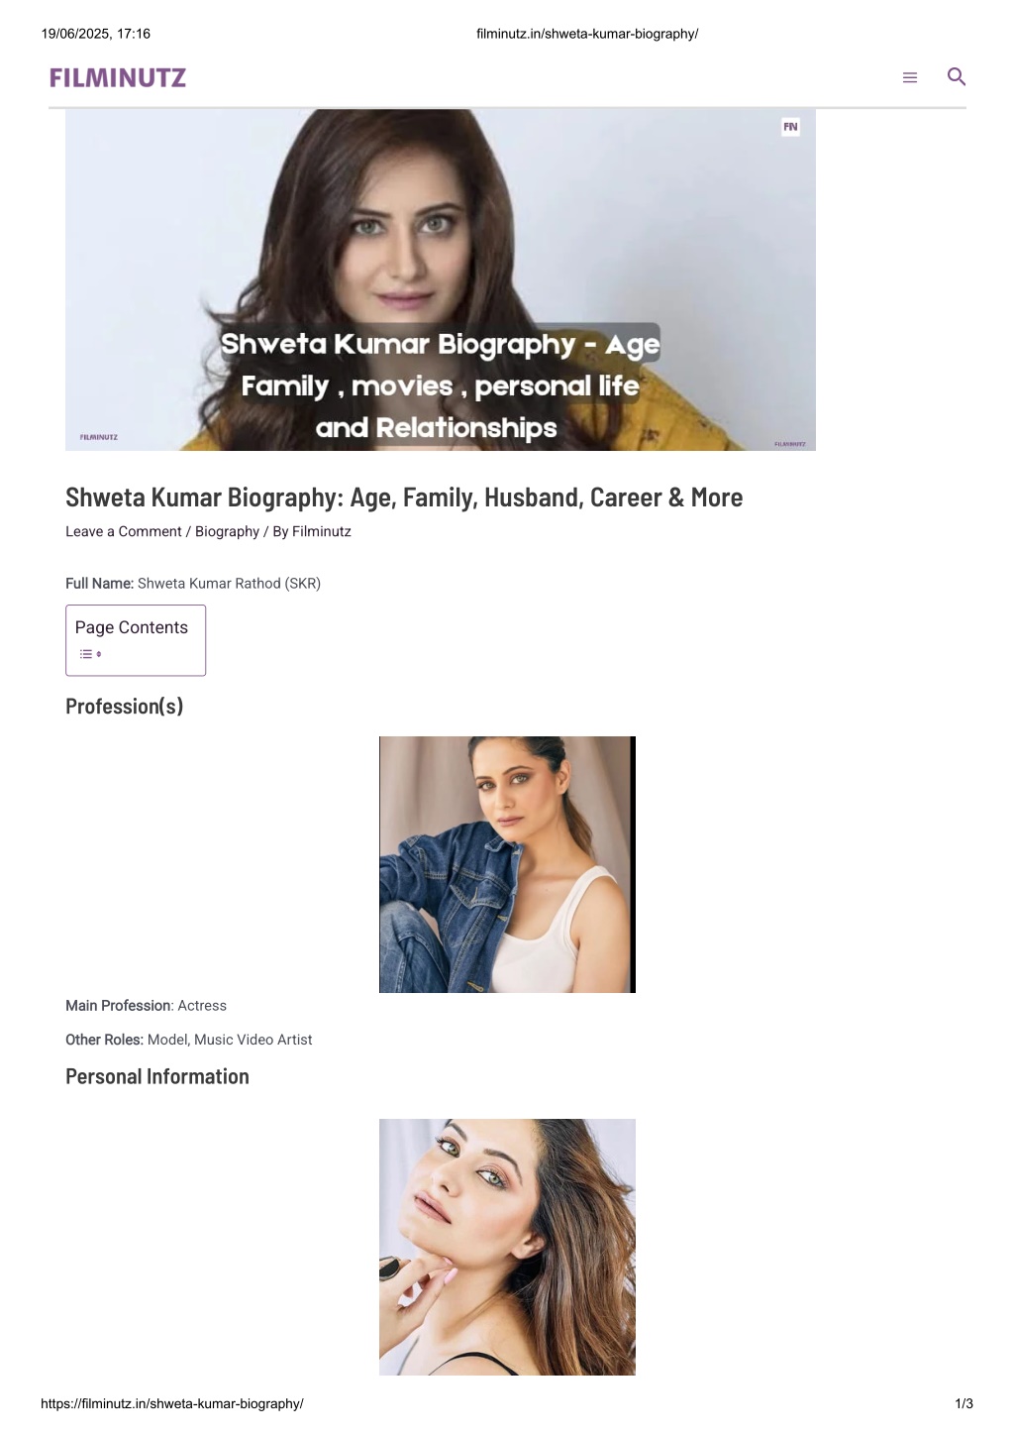This screenshot has height=1436, width=1014.
Task: Open the hamburger menu icon
Action: tap(909, 77)
